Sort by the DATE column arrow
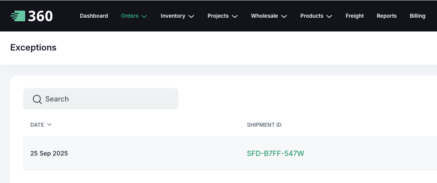Screen dimensions: 437x183 coord(49,125)
